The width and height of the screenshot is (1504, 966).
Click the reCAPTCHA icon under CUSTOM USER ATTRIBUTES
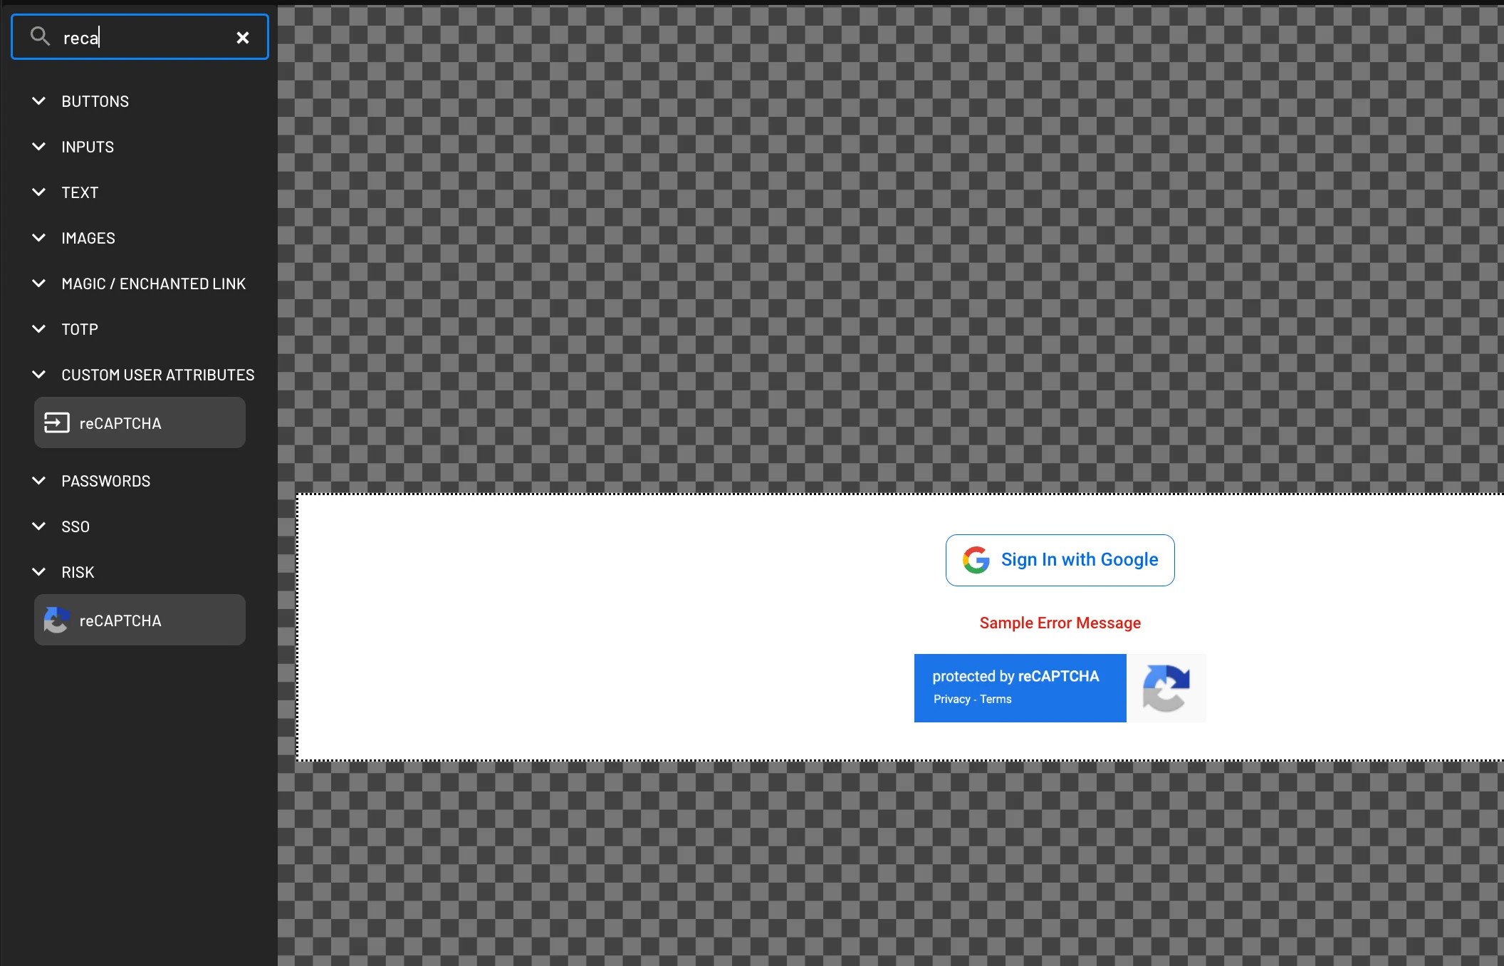tap(56, 421)
